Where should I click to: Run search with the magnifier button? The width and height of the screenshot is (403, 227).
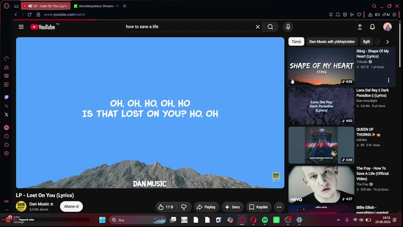[270, 27]
